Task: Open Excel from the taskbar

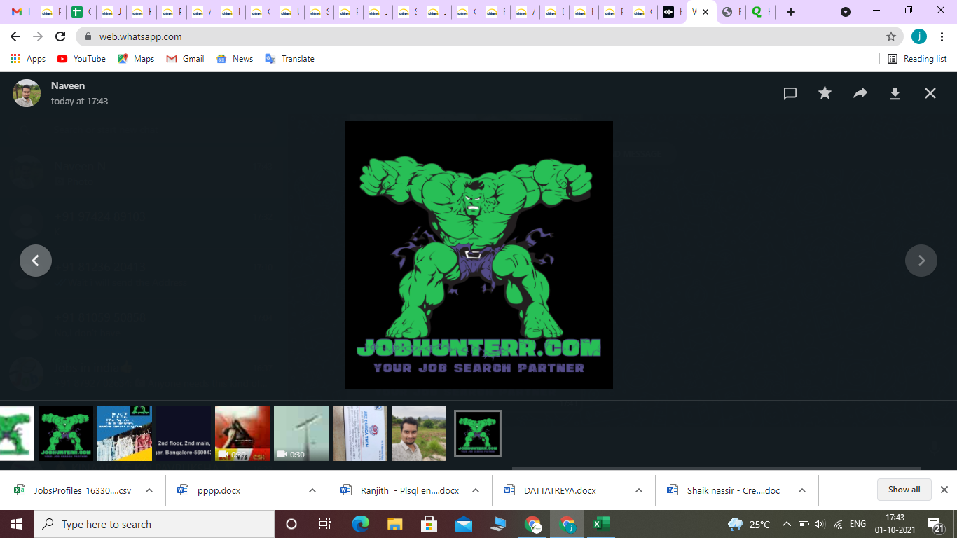Action: pos(601,524)
